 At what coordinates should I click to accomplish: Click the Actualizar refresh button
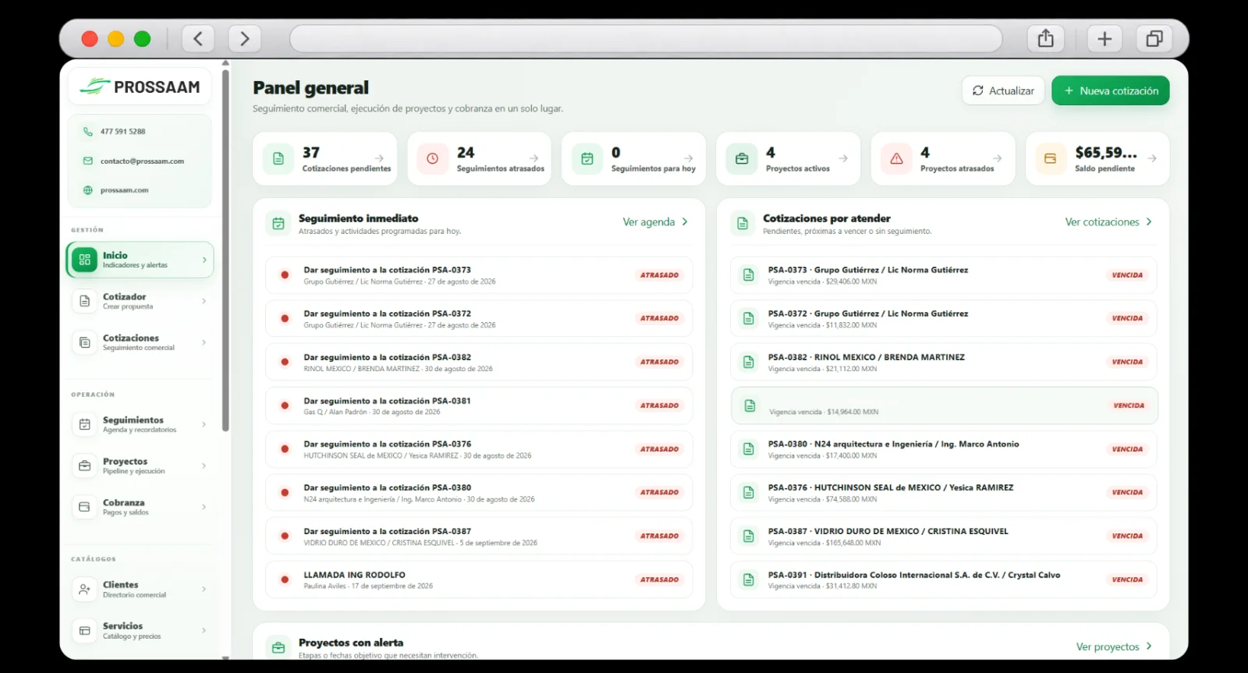(1003, 90)
